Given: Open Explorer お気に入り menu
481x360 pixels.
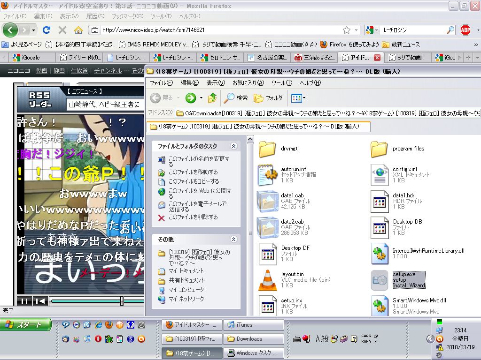Looking at the screenshot, I should [248, 83].
